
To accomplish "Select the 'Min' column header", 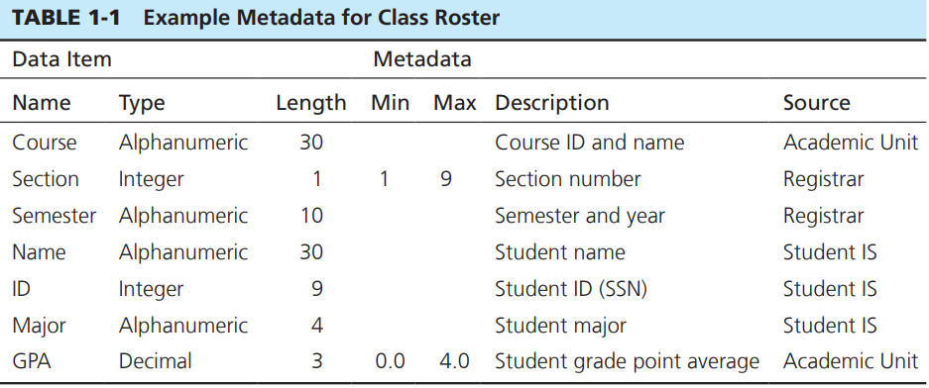I will (x=390, y=103).
